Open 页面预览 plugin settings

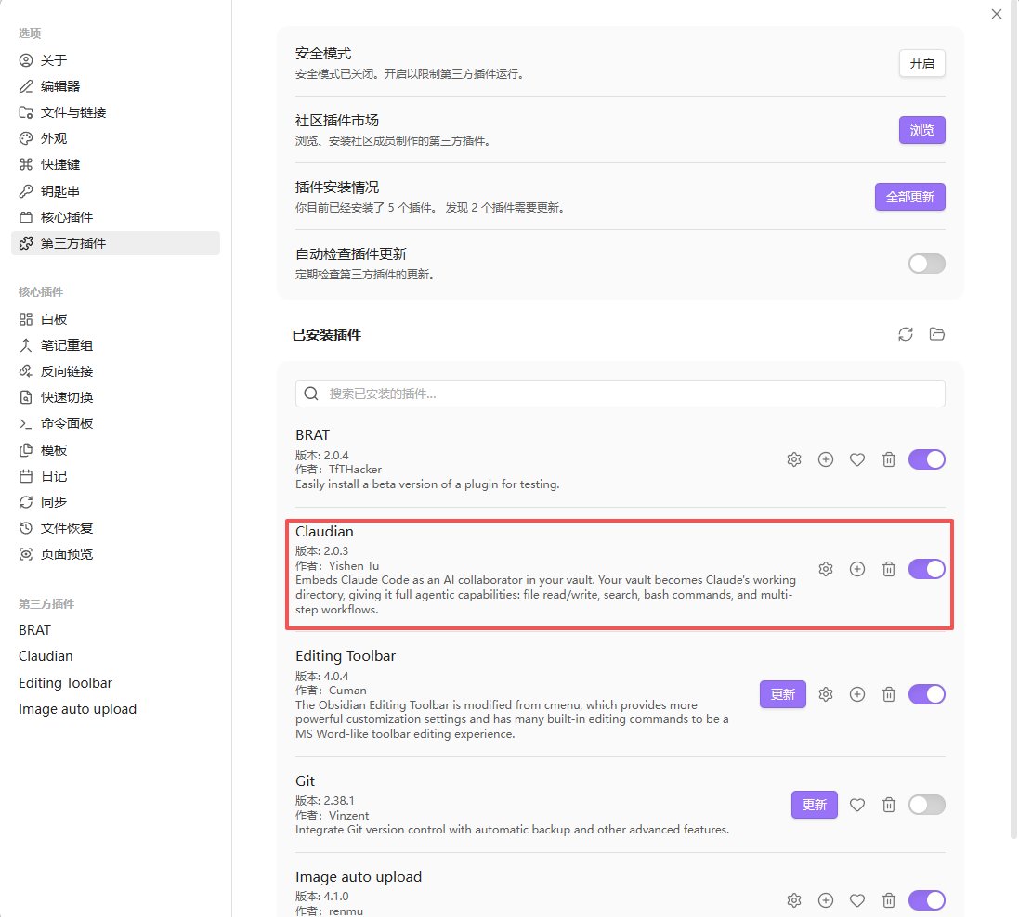tap(116, 554)
